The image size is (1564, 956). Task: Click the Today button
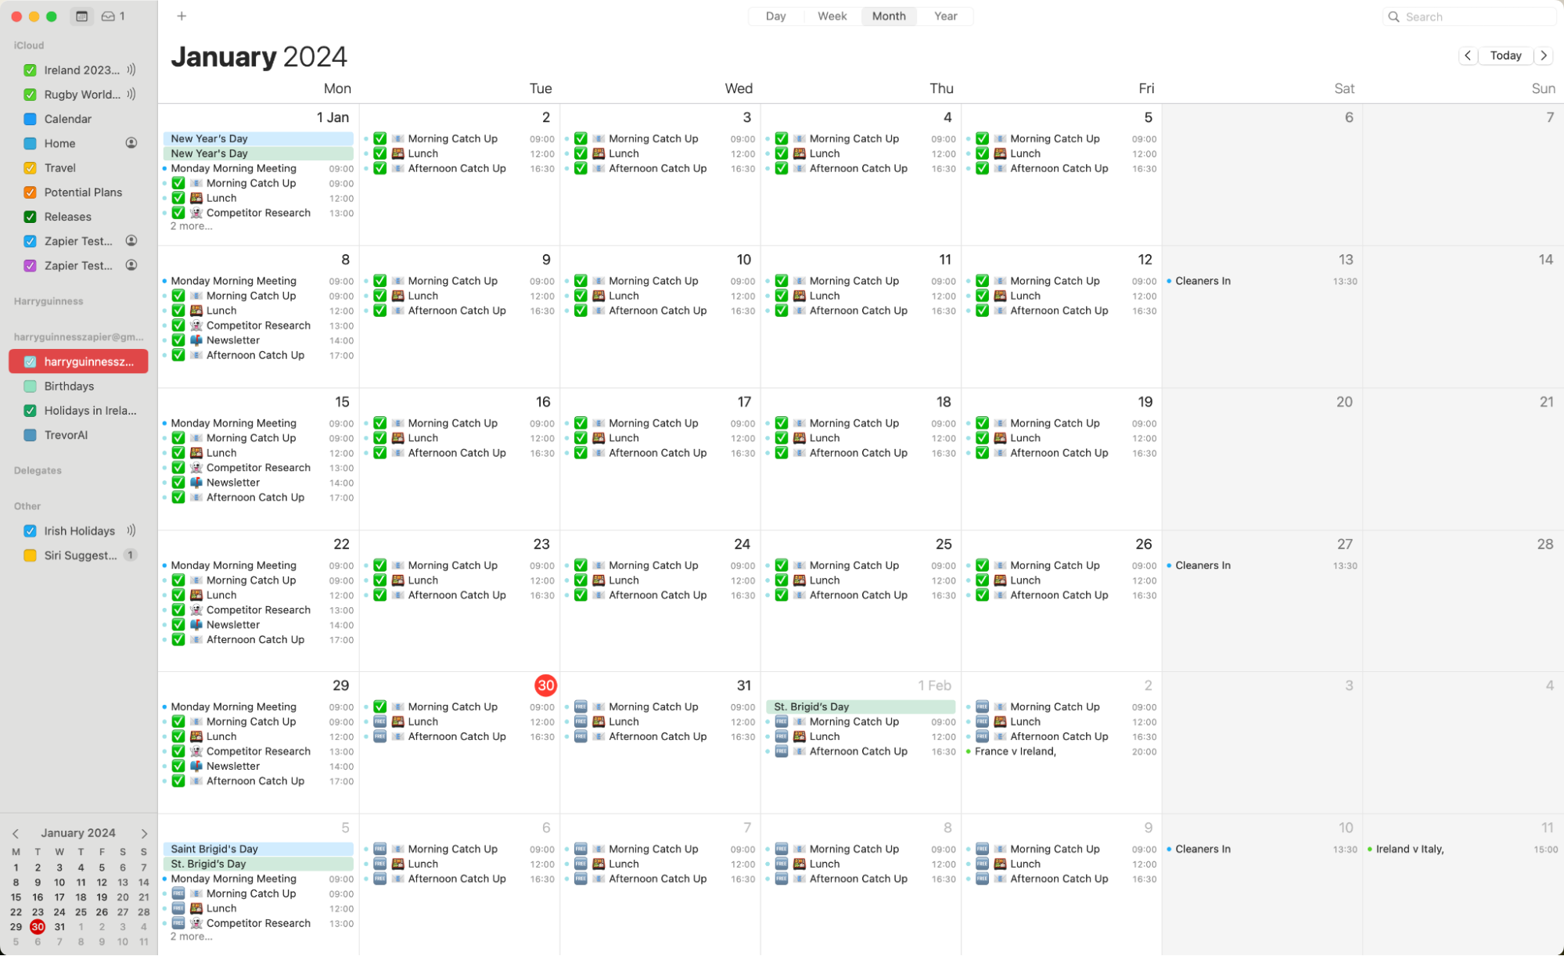point(1505,56)
